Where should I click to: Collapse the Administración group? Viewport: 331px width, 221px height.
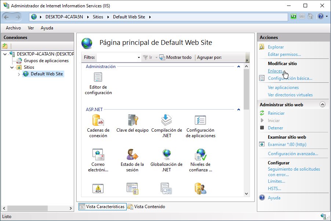pos(239,67)
